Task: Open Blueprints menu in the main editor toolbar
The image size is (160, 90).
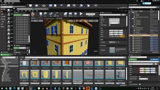Action: click(x=68, y=5)
